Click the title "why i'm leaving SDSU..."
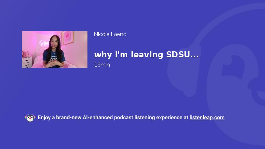265x149 pixels. click(x=146, y=55)
